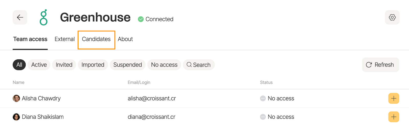This screenshot has width=409, height=124.
Task: Switch to the Candidates tab
Action: tap(96, 39)
